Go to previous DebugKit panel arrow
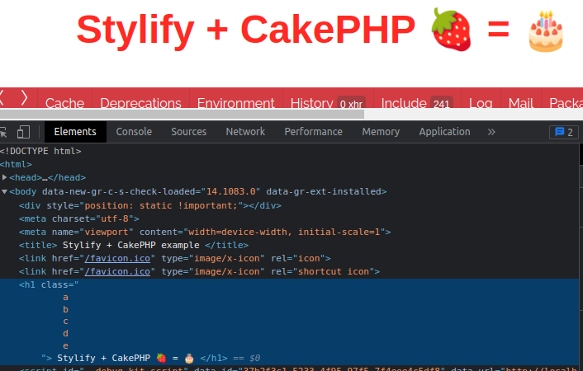The image size is (583, 371). pyautogui.click(x=2, y=97)
